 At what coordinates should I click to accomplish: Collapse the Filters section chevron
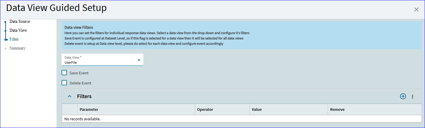pyautogui.click(x=70, y=96)
